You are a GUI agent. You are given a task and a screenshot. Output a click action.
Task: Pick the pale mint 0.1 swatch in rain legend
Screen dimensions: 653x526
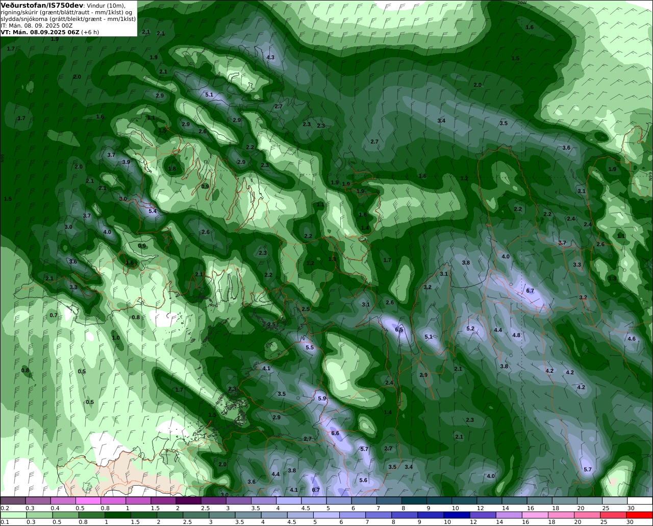[x=13, y=515]
